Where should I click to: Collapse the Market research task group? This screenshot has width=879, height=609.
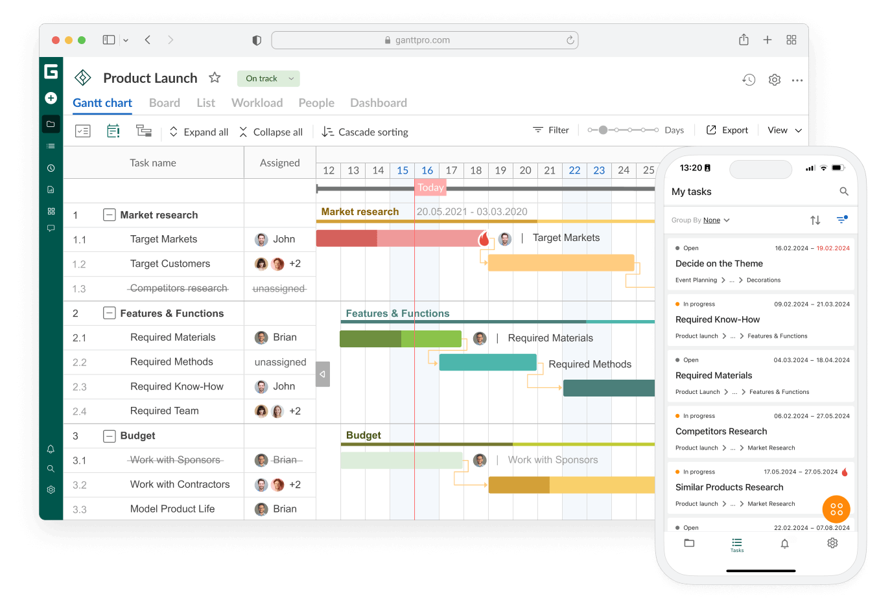[x=109, y=214]
